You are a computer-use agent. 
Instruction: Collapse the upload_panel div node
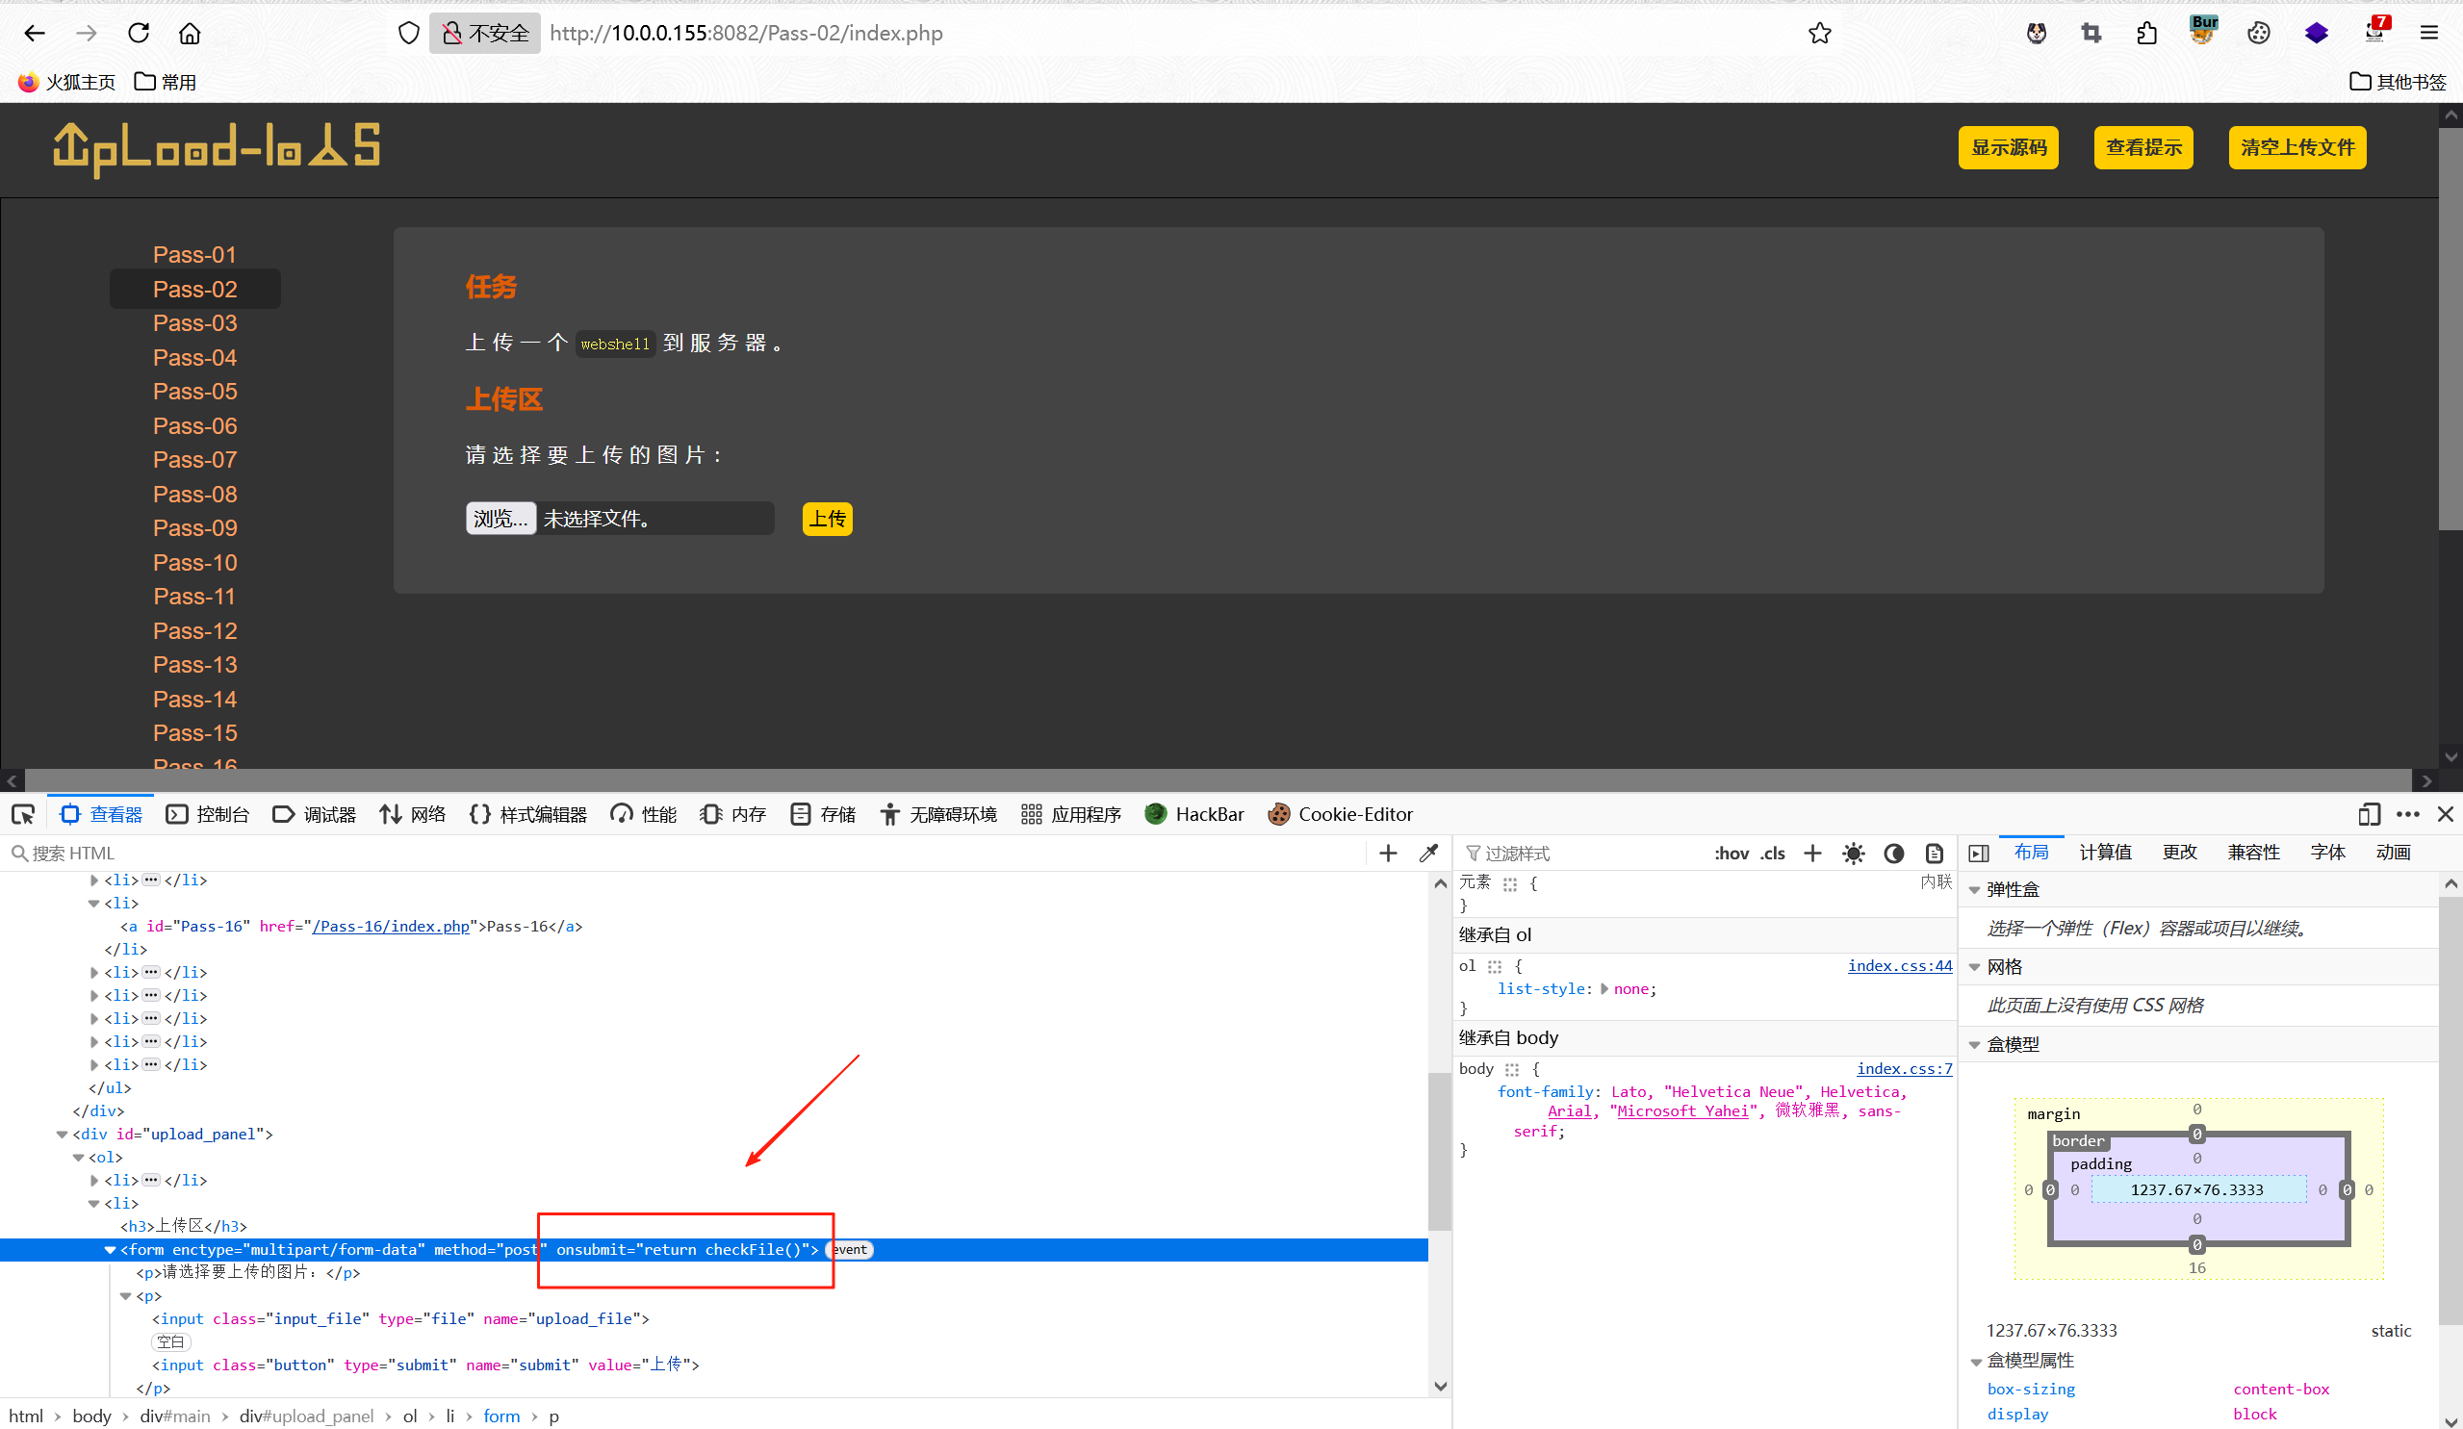tap(63, 1134)
